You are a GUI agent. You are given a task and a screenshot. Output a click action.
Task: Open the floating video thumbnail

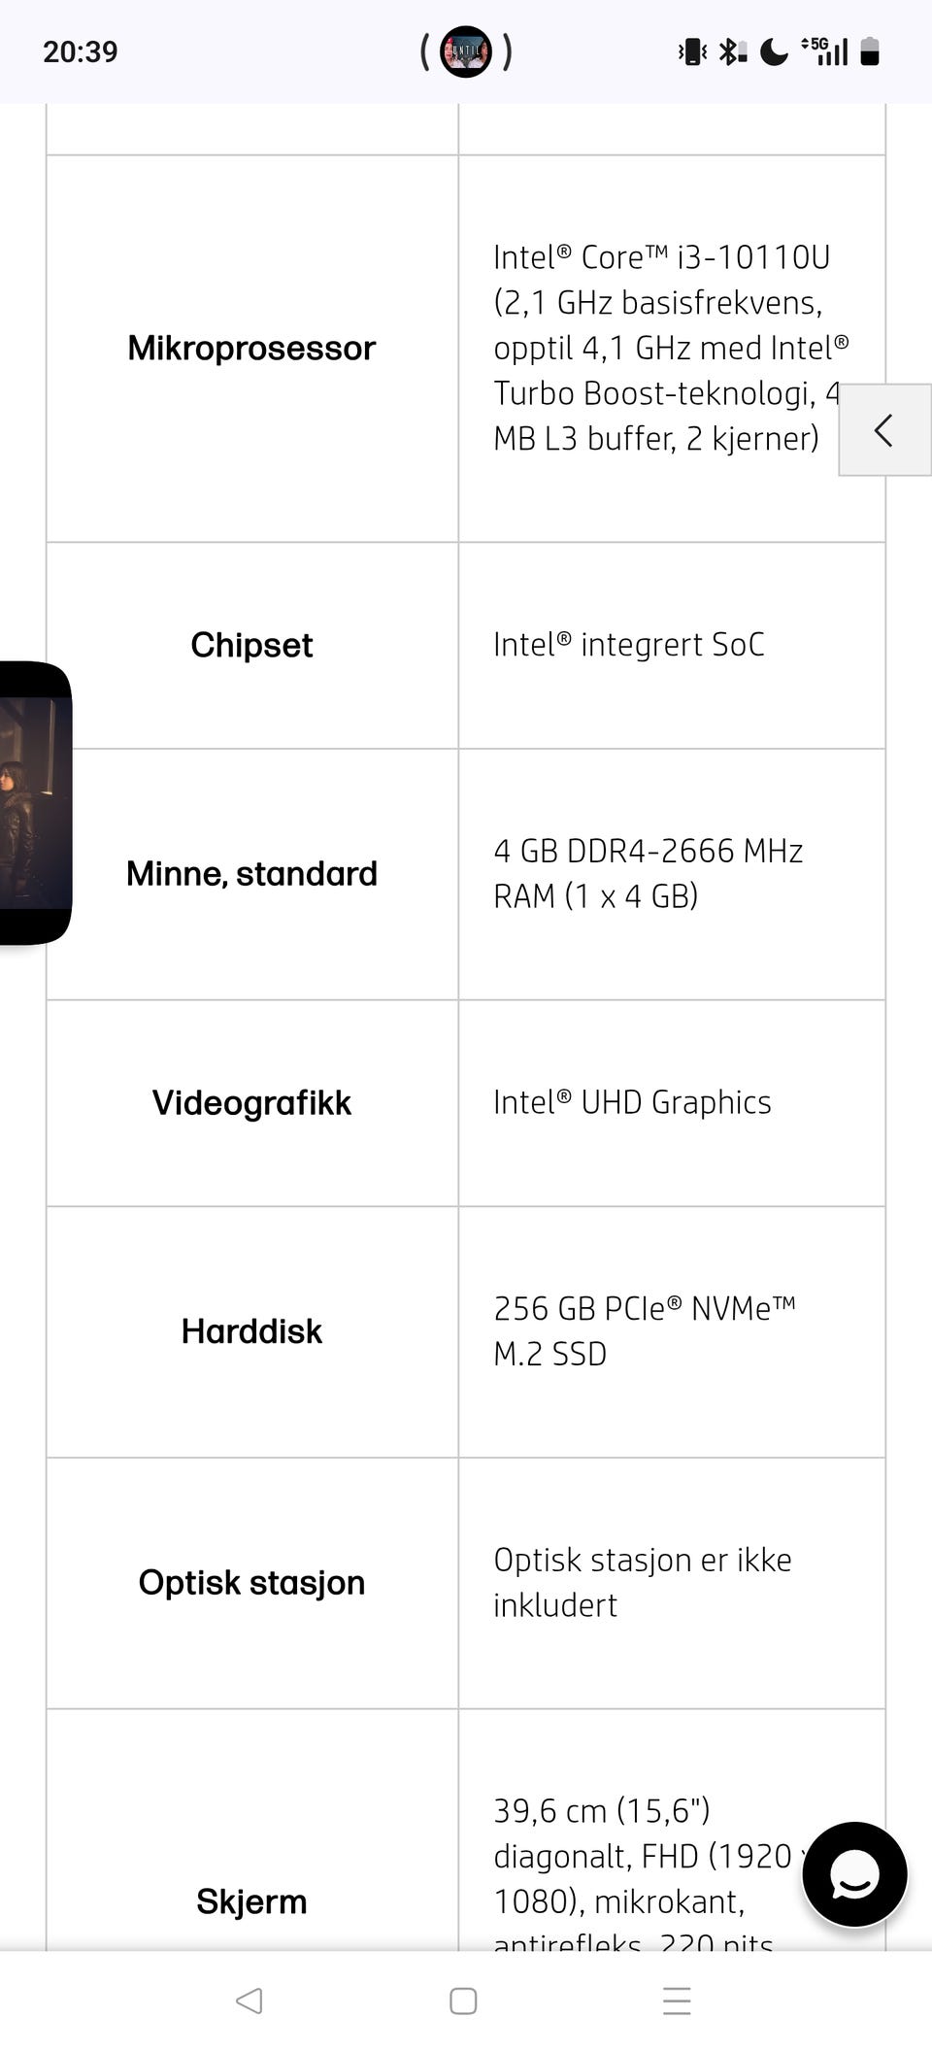point(35,802)
